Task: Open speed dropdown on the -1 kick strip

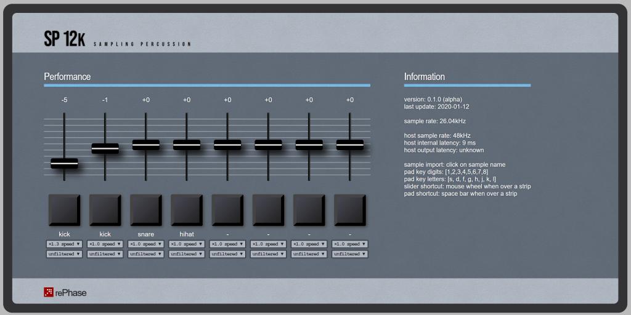Action: (105, 244)
